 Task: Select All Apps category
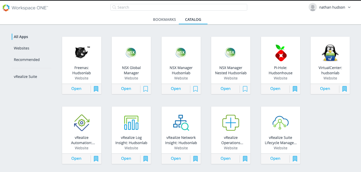[x=21, y=37]
